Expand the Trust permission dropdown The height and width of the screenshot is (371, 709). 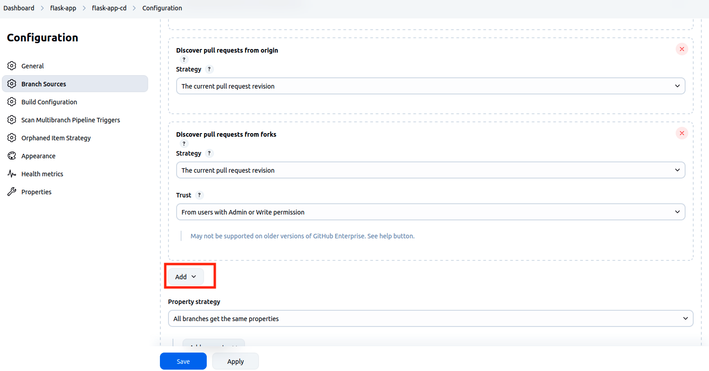click(430, 212)
